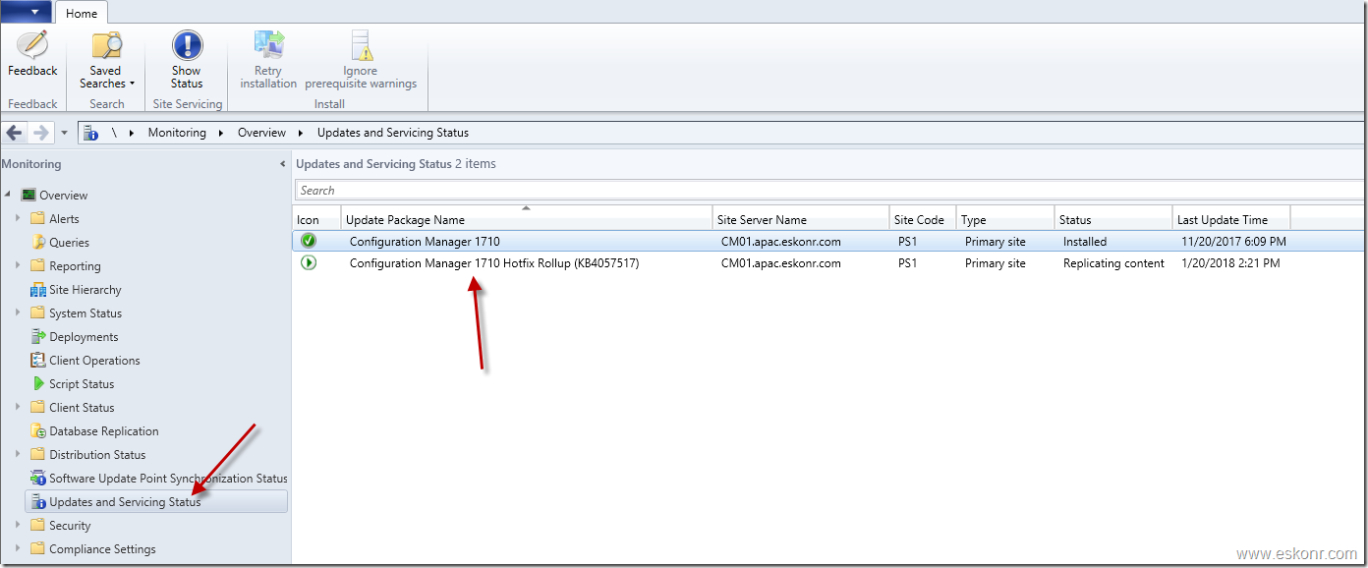Select the Database Replication icon
This screenshot has width=1368, height=568.
[x=38, y=430]
